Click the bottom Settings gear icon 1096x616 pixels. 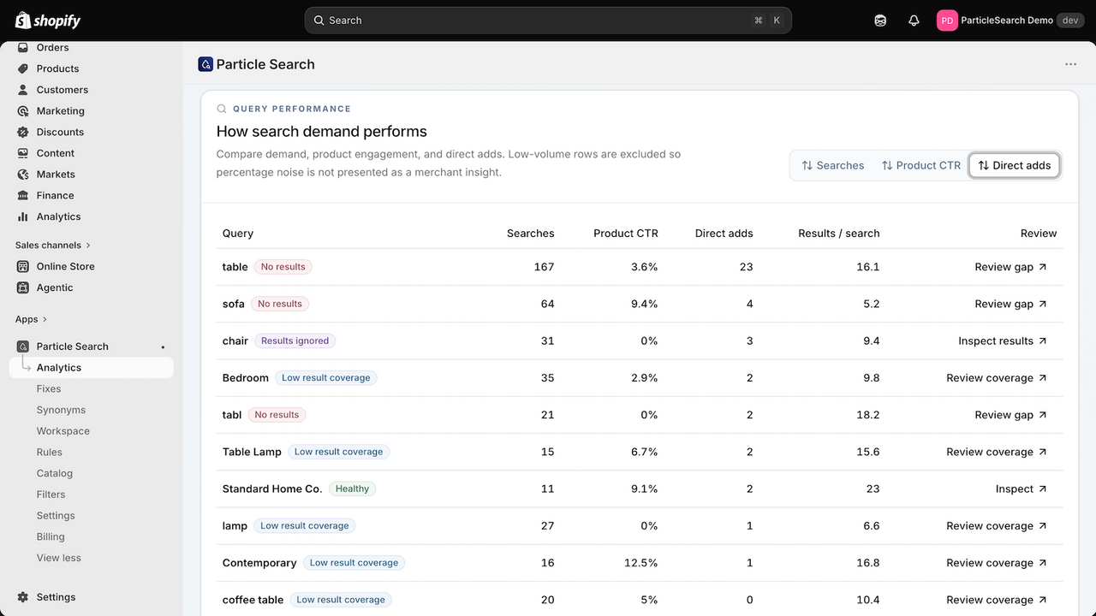coord(23,597)
